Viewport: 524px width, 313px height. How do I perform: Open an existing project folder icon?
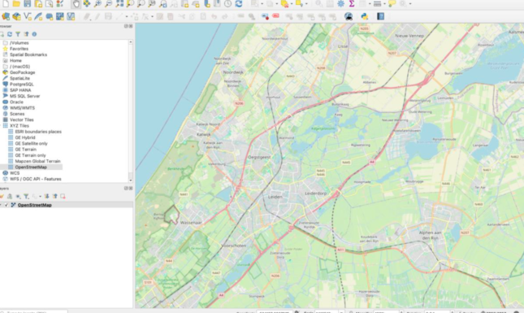coord(16,4)
